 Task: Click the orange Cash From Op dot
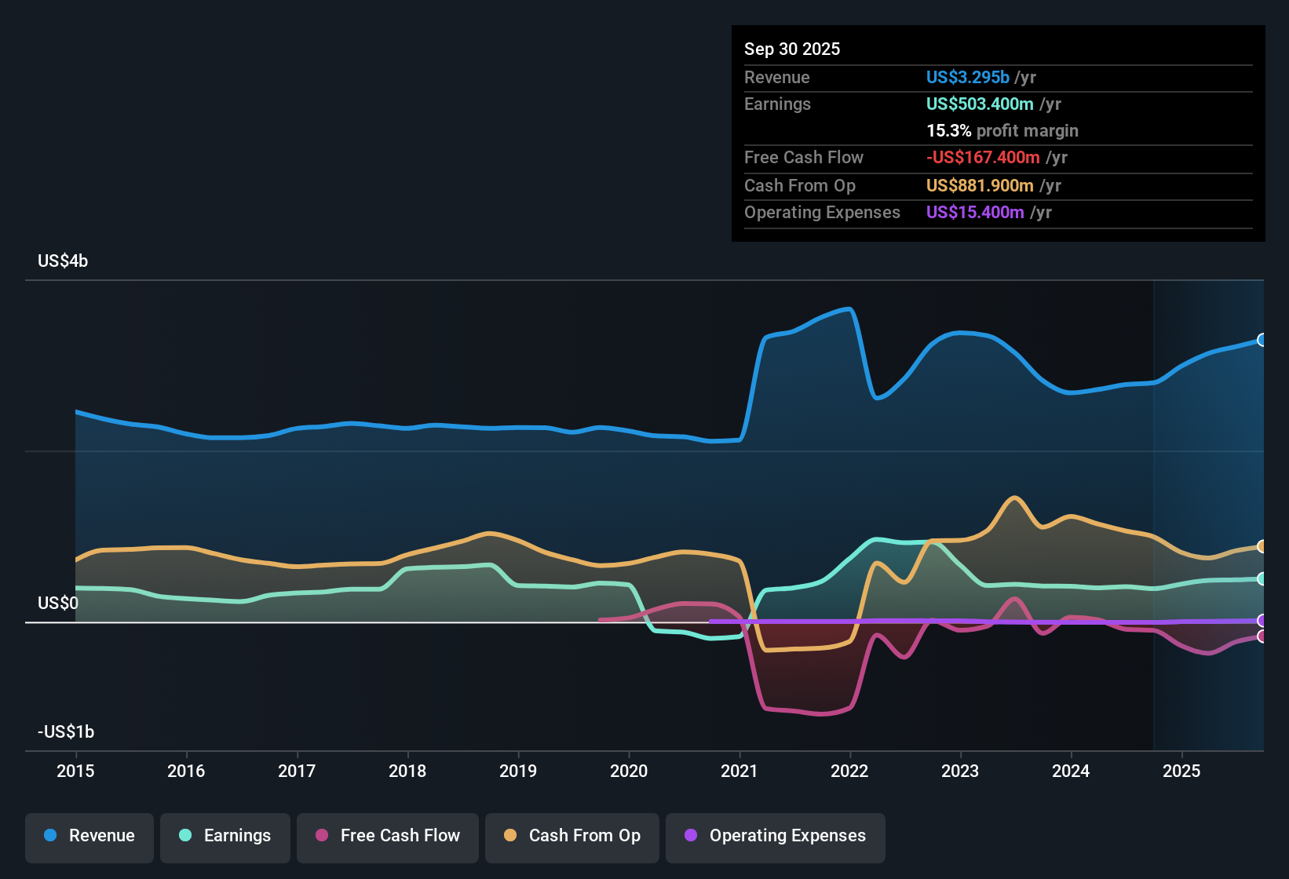pyautogui.click(x=510, y=836)
